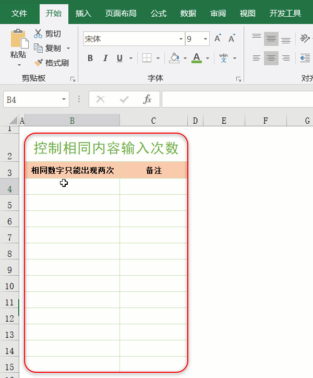The height and width of the screenshot is (378, 313).
Task: Switch to 视图 View tab
Action: 247,13
